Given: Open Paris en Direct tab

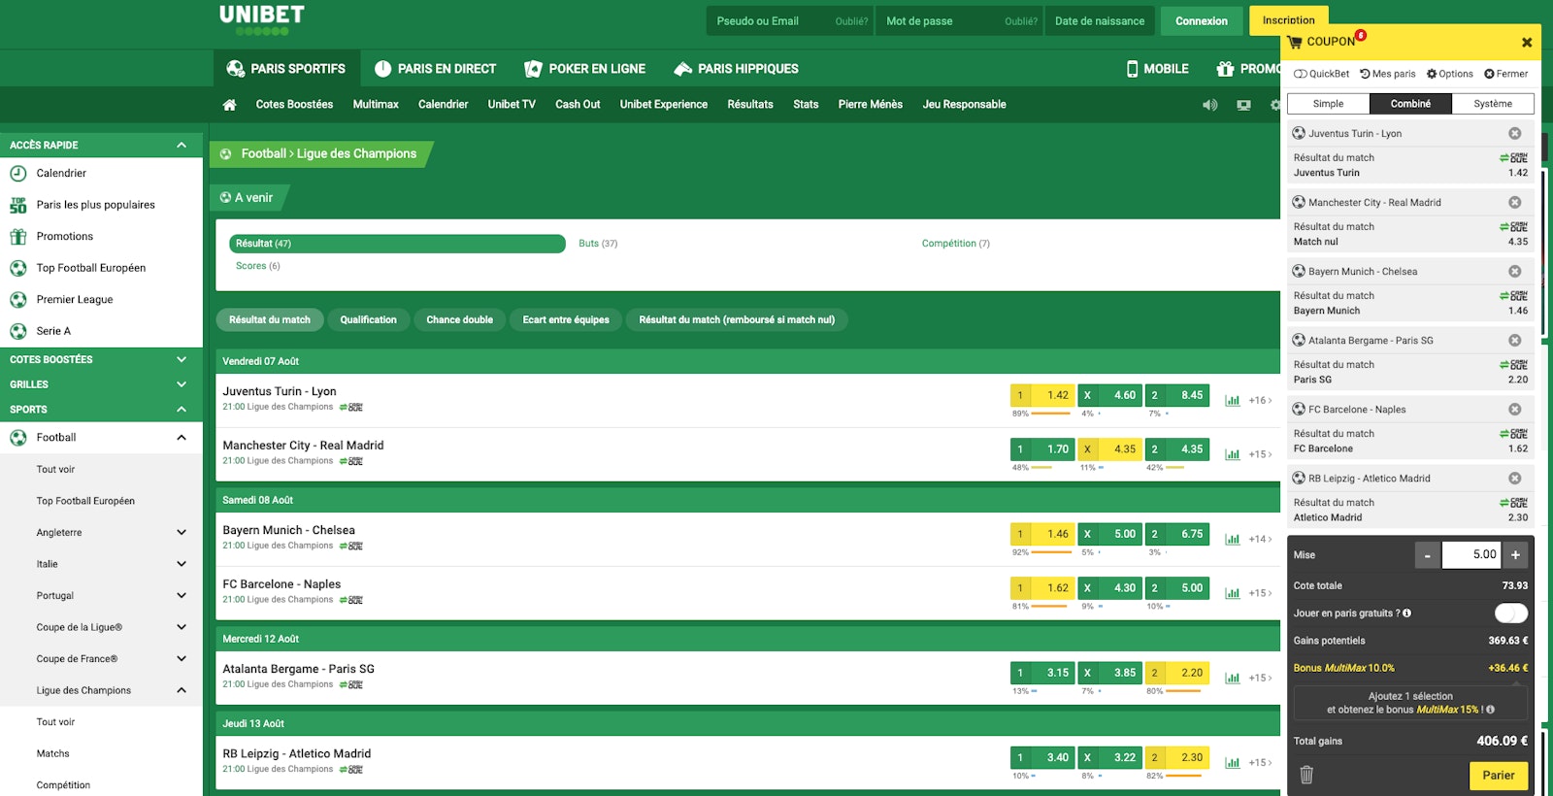Looking at the screenshot, I should 435,69.
